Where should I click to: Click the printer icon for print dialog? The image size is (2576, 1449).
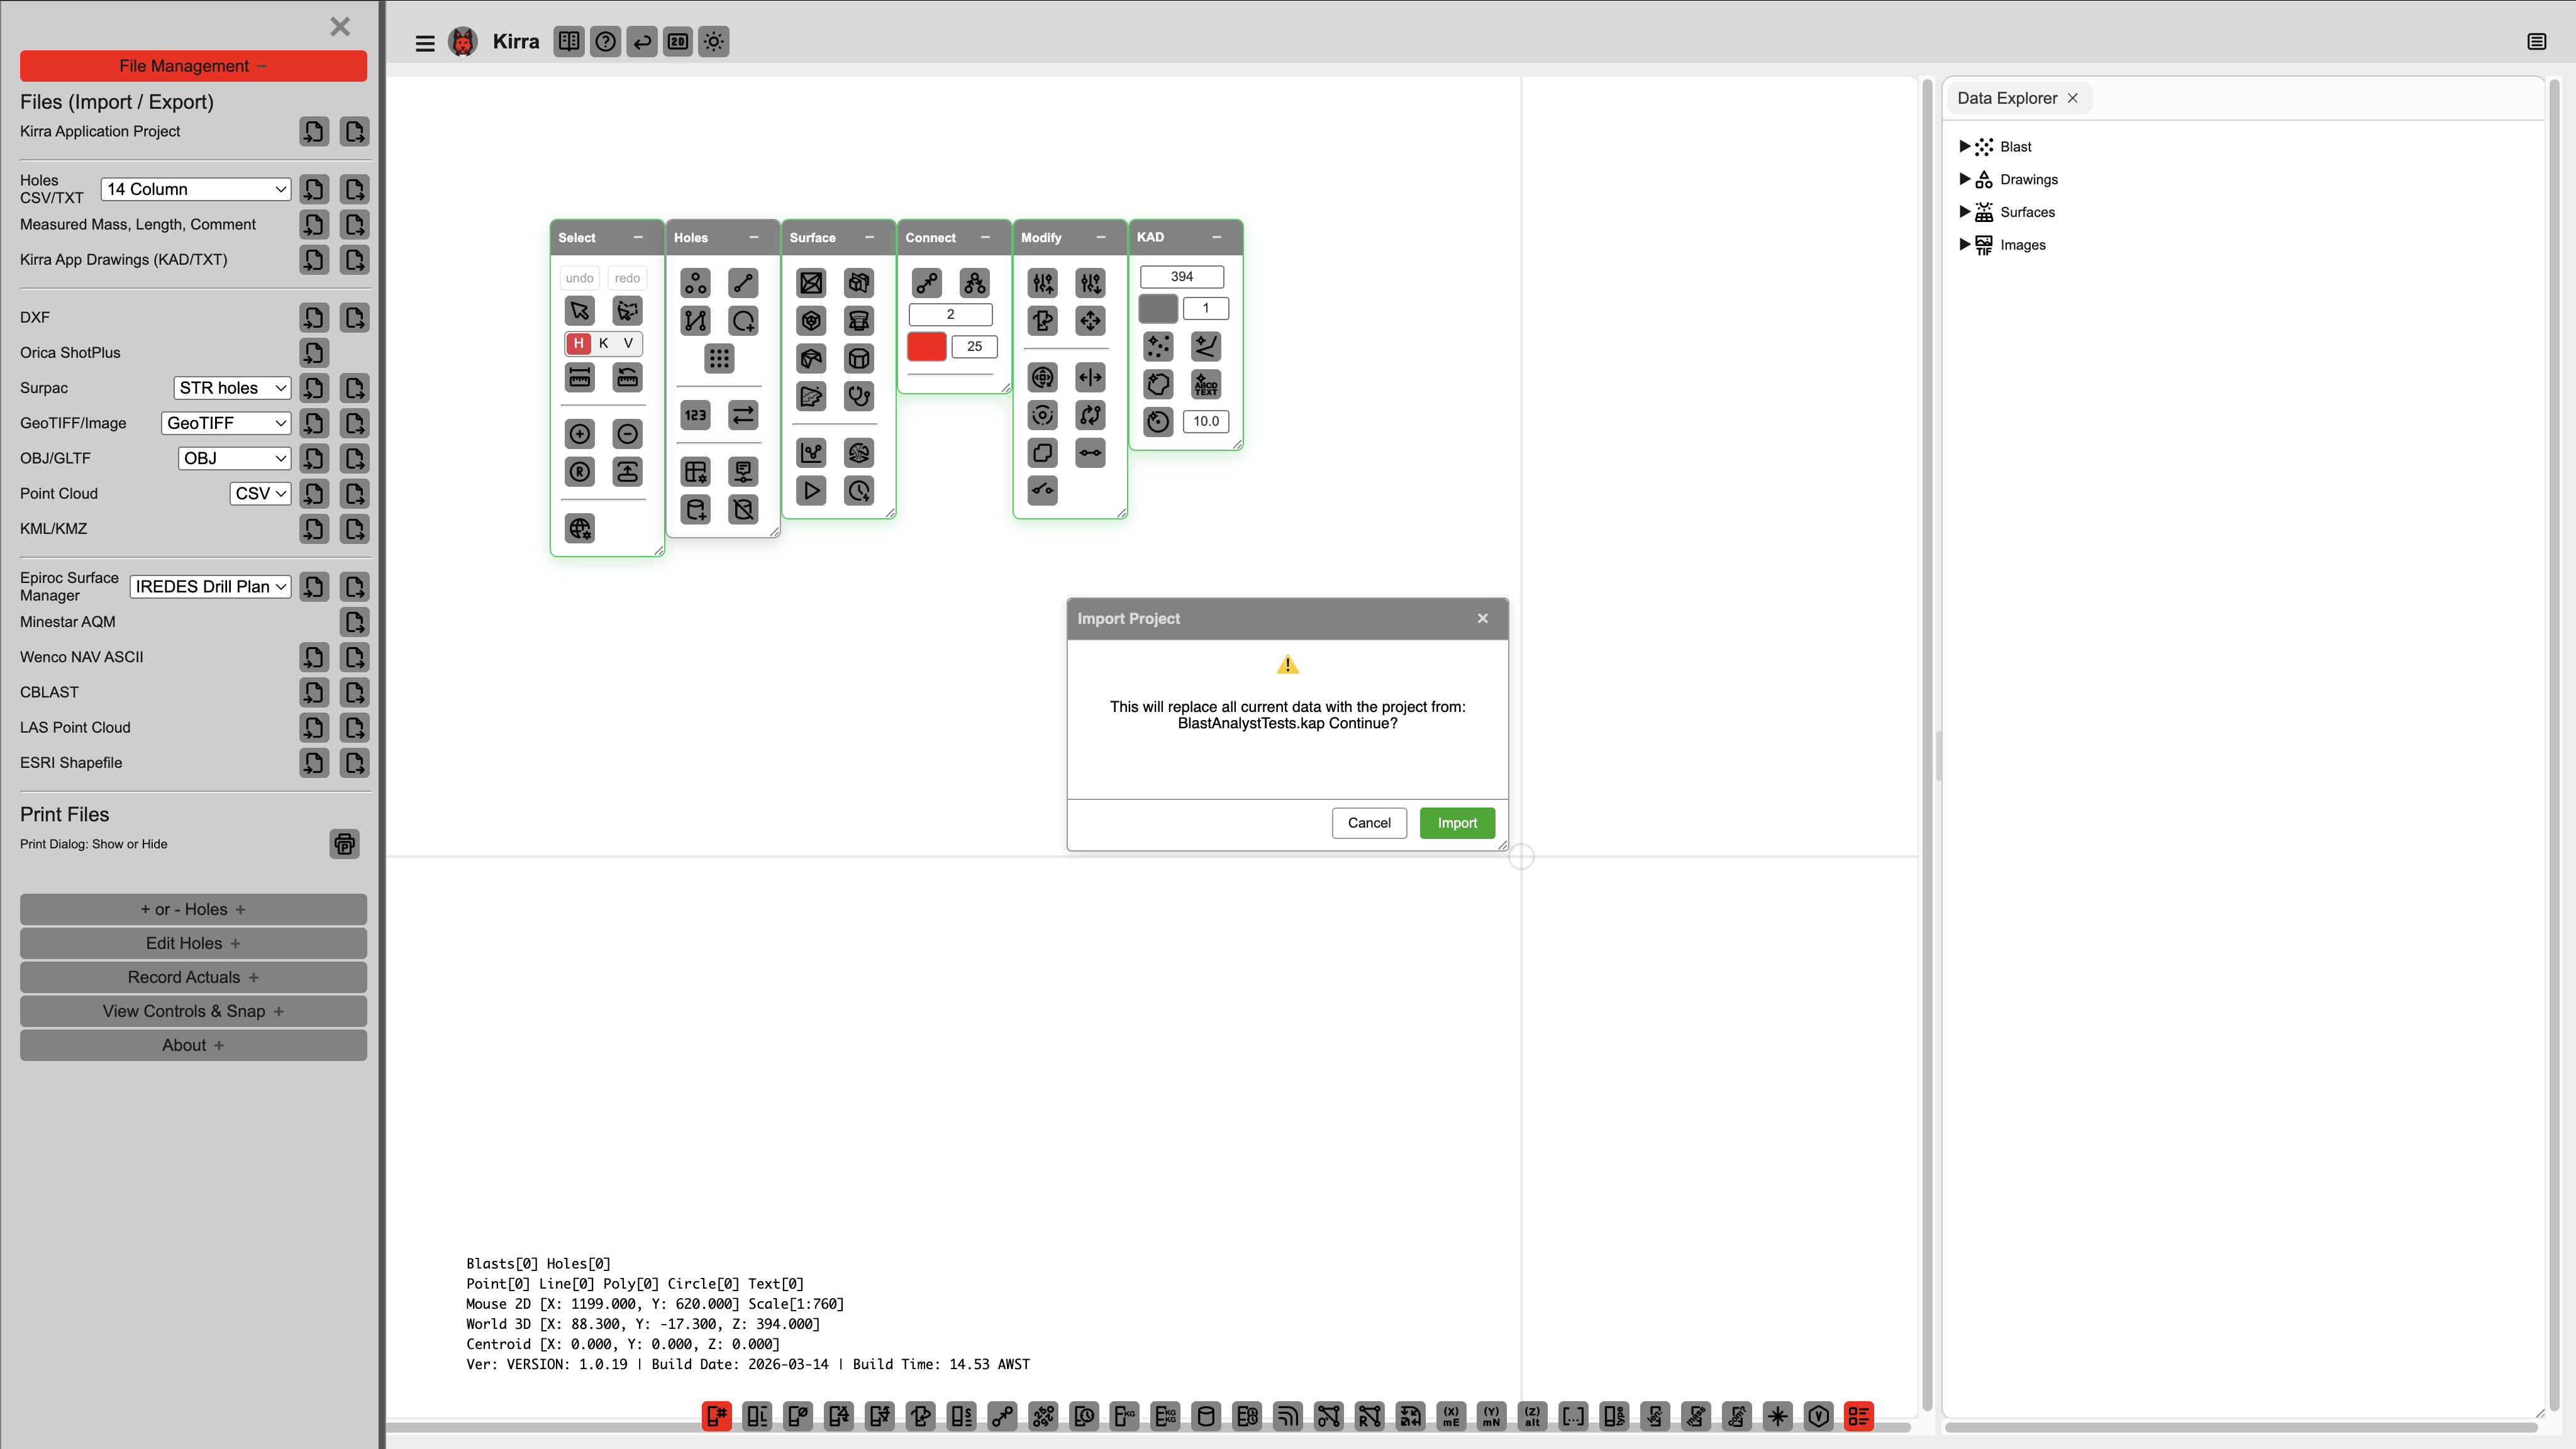pyautogui.click(x=344, y=844)
